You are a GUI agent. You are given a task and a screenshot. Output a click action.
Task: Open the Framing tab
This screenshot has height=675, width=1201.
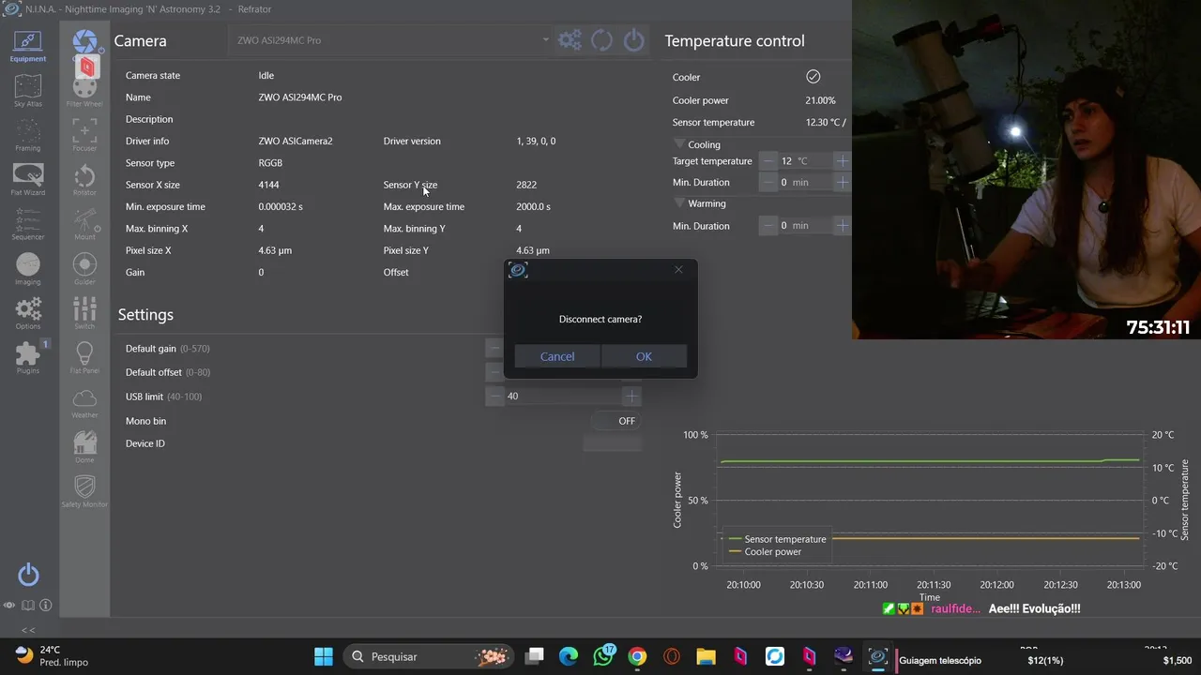click(28, 135)
